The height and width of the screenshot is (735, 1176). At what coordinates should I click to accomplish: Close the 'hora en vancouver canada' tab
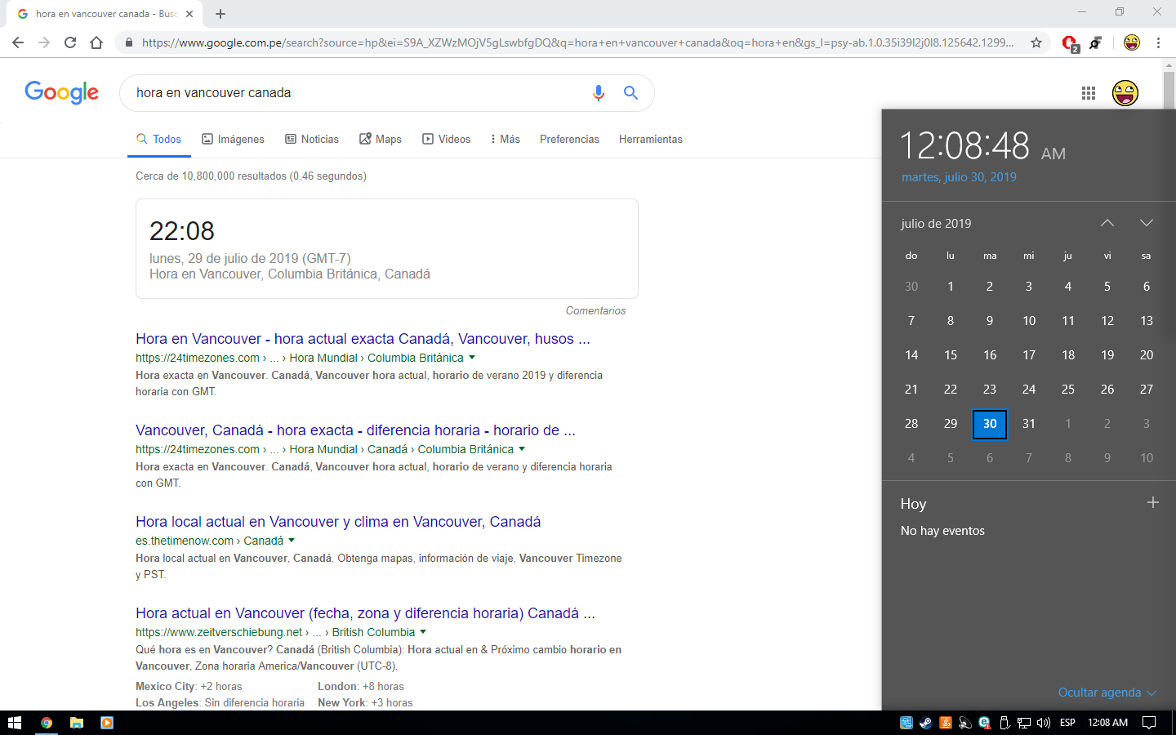tap(189, 14)
